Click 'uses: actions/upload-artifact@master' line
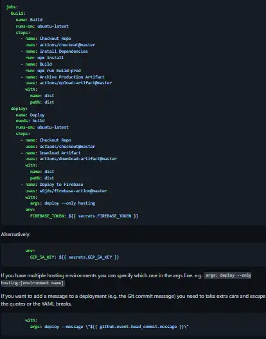 click(x=69, y=83)
